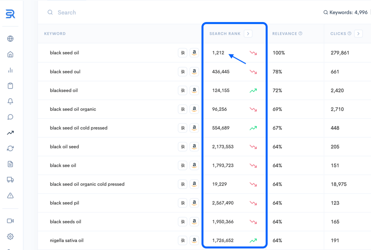Expand the Search Rank column chevron
371x250 pixels.
(248, 33)
